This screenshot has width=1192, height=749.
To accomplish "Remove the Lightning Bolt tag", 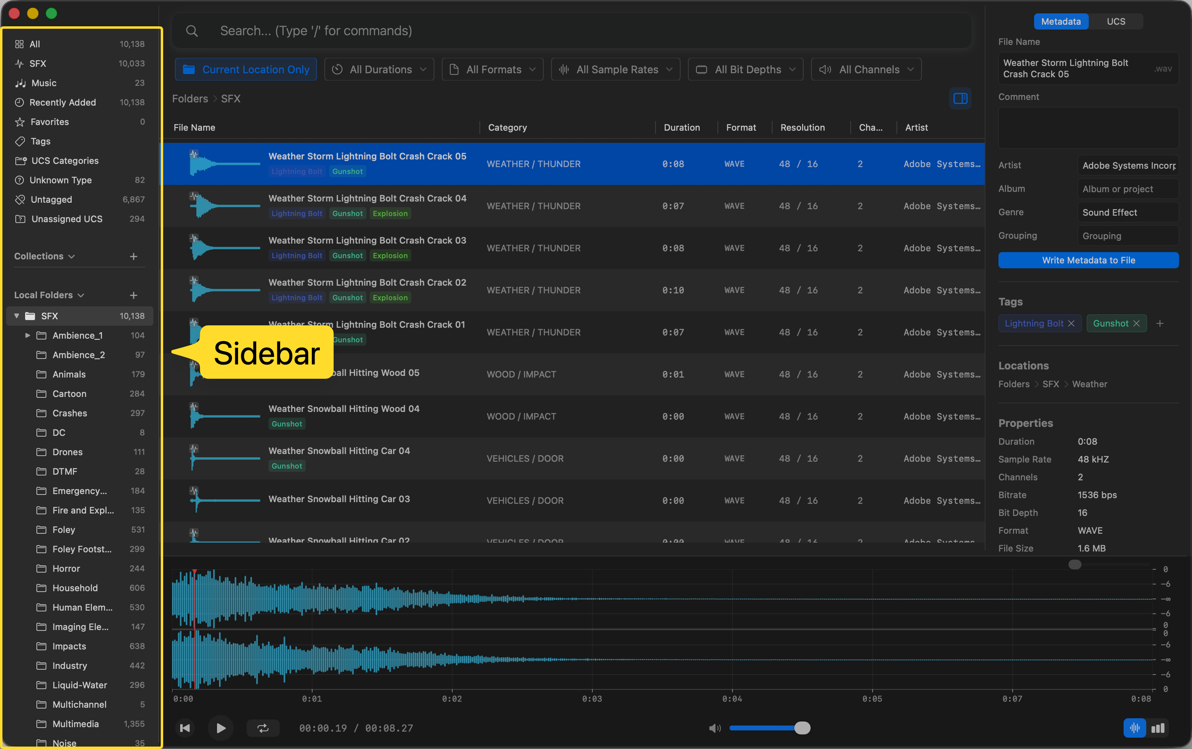I will tap(1071, 324).
